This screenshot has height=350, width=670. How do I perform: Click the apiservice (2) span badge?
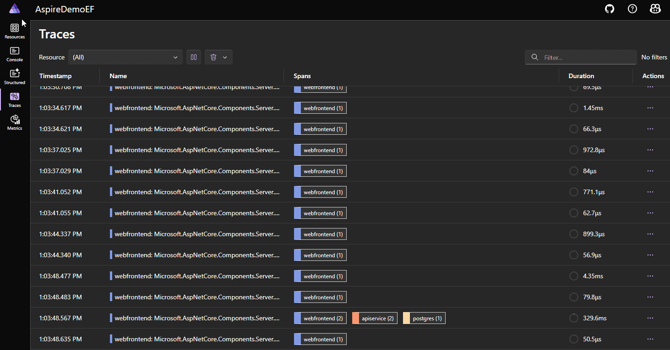pyautogui.click(x=375, y=318)
